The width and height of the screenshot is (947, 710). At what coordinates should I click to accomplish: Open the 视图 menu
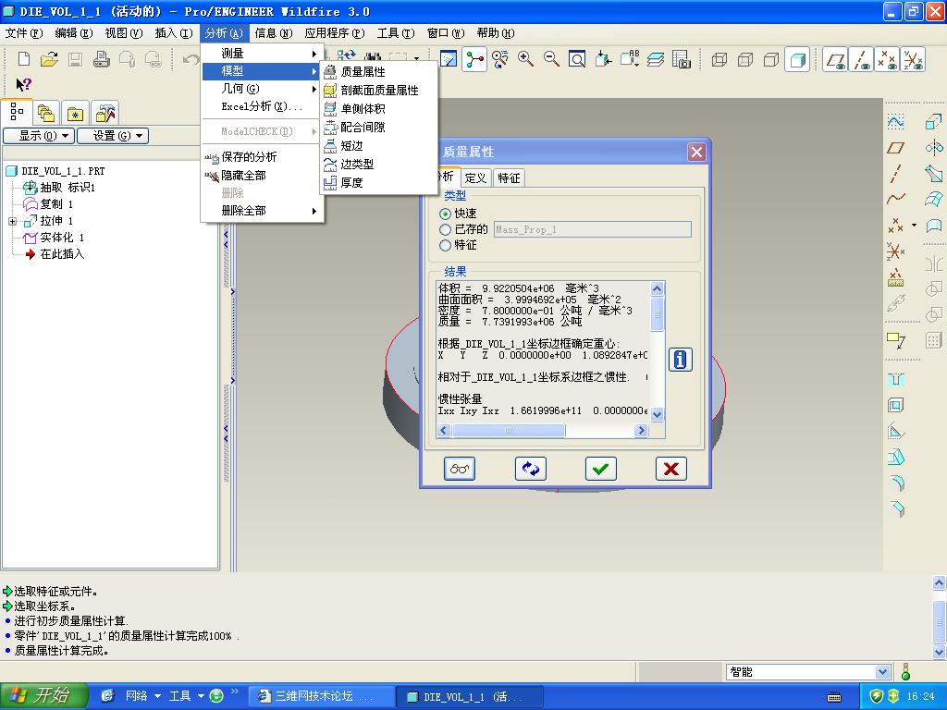point(124,33)
